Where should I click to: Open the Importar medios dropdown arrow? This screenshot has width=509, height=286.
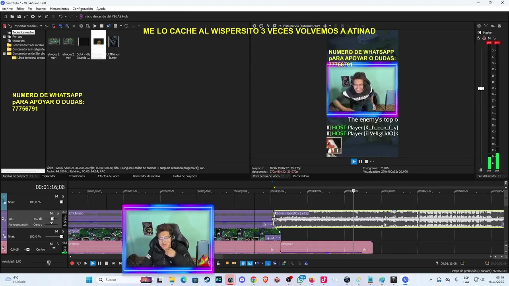pyautogui.click(x=41, y=26)
